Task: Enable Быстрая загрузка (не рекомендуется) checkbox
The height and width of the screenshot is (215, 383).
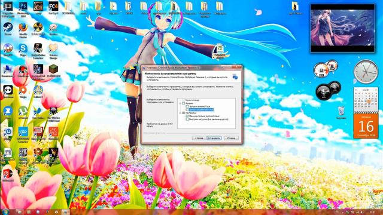Action: click(187, 119)
